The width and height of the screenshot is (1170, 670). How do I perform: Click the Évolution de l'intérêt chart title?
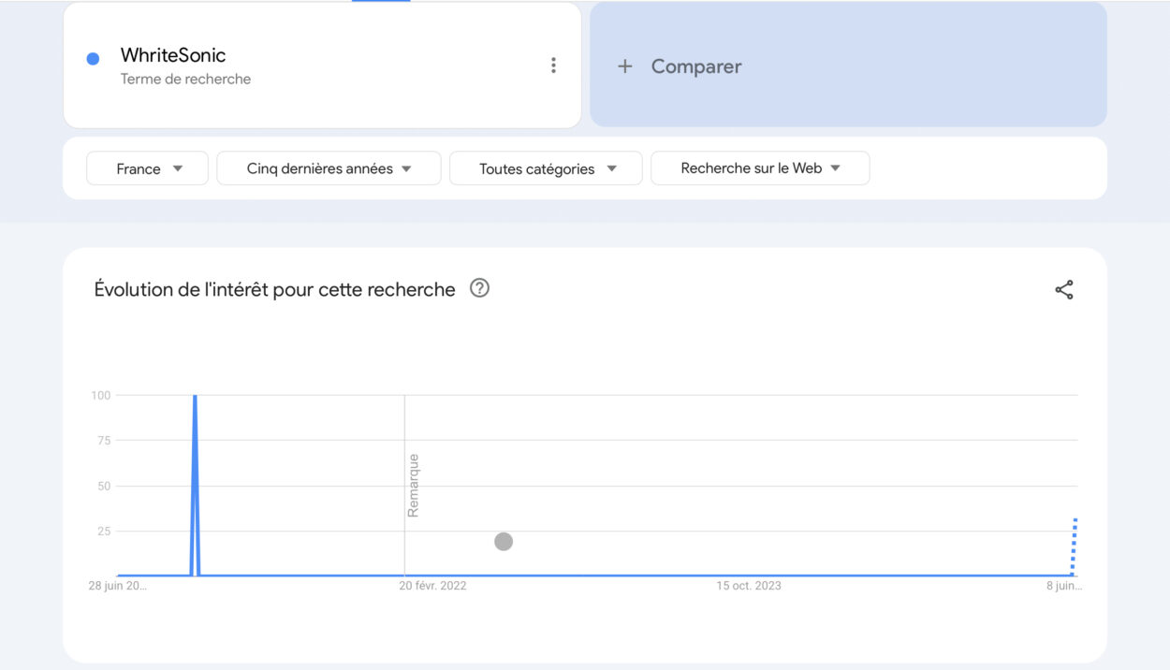(274, 290)
